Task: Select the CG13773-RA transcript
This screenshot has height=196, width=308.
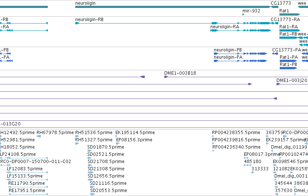Action: [275, 23]
